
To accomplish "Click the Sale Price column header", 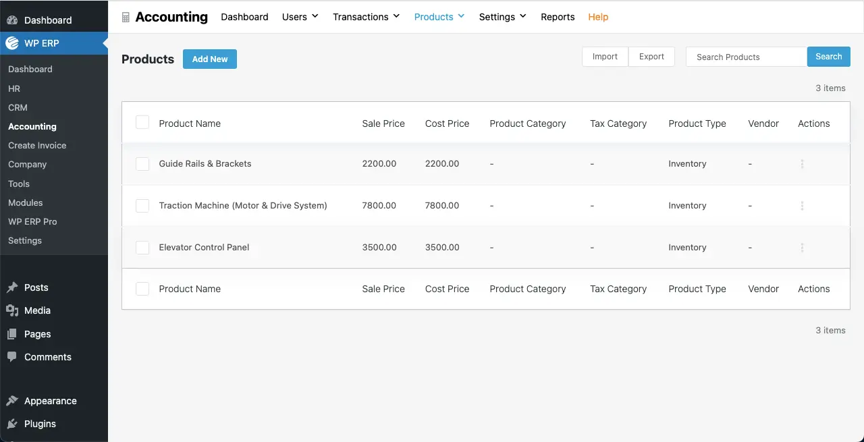I will (383, 123).
